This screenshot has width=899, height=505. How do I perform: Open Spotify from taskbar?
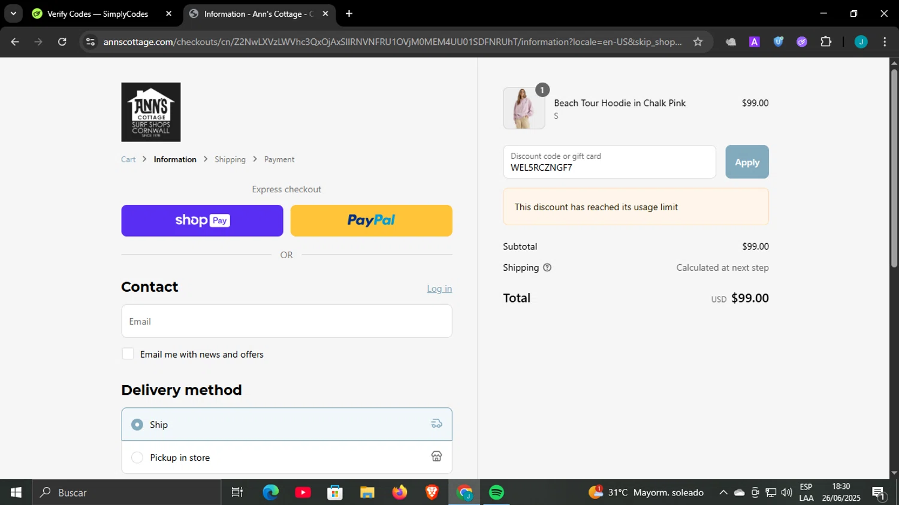(496, 492)
